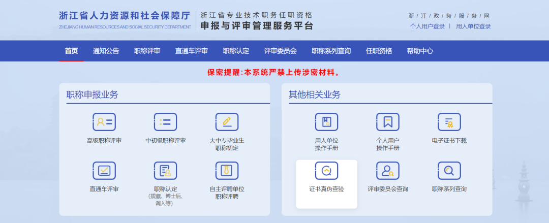The image size is (549, 223).
Task: Click the 职称认定 stamp document icon
Action: pyautogui.click(x=165, y=171)
